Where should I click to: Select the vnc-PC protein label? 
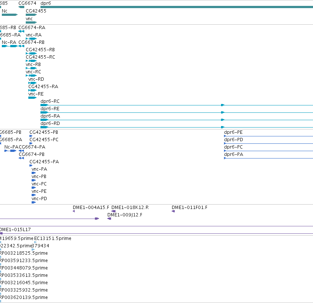coord(39,184)
